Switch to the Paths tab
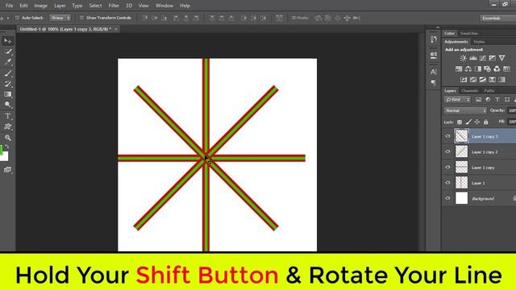This screenshot has width=516, height=290. point(489,91)
